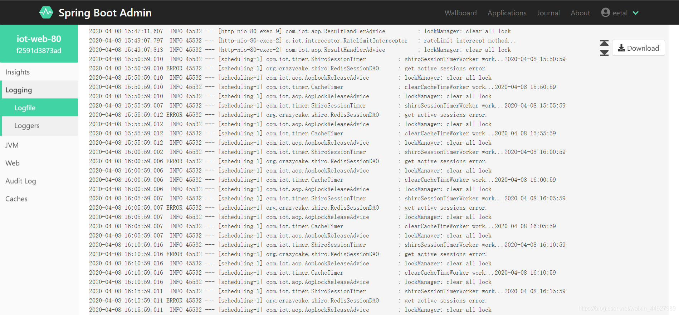679x315 pixels.
Task: Select the 16:00:59.006 ERROR log line
Action: 288,161
